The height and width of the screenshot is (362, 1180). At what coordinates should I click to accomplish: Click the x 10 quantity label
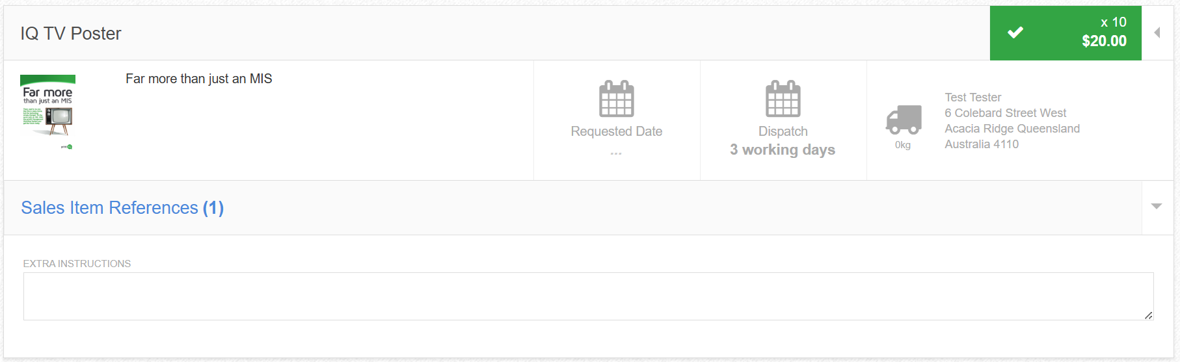1114,22
